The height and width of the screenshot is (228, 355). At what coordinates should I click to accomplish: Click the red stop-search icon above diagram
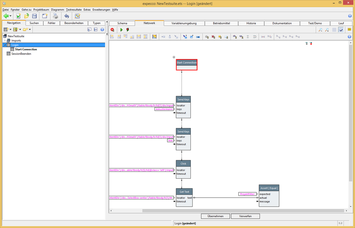113,30
